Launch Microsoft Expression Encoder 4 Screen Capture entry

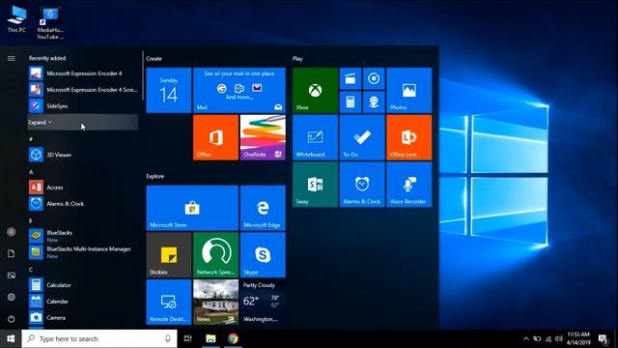tap(83, 90)
